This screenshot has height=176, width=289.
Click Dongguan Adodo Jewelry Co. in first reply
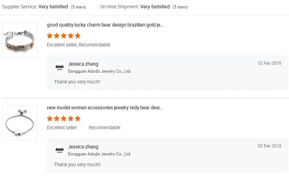99,71
